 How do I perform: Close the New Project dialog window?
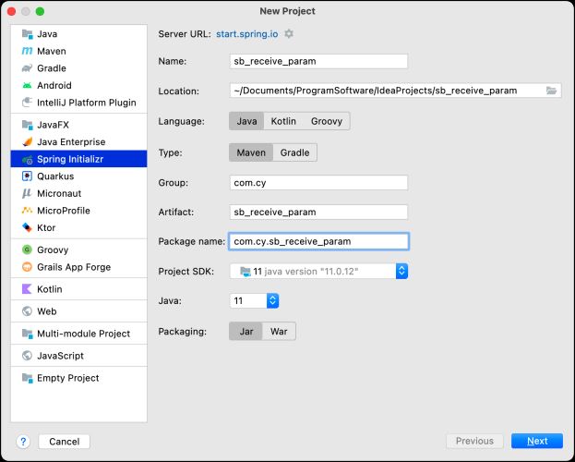12,11
